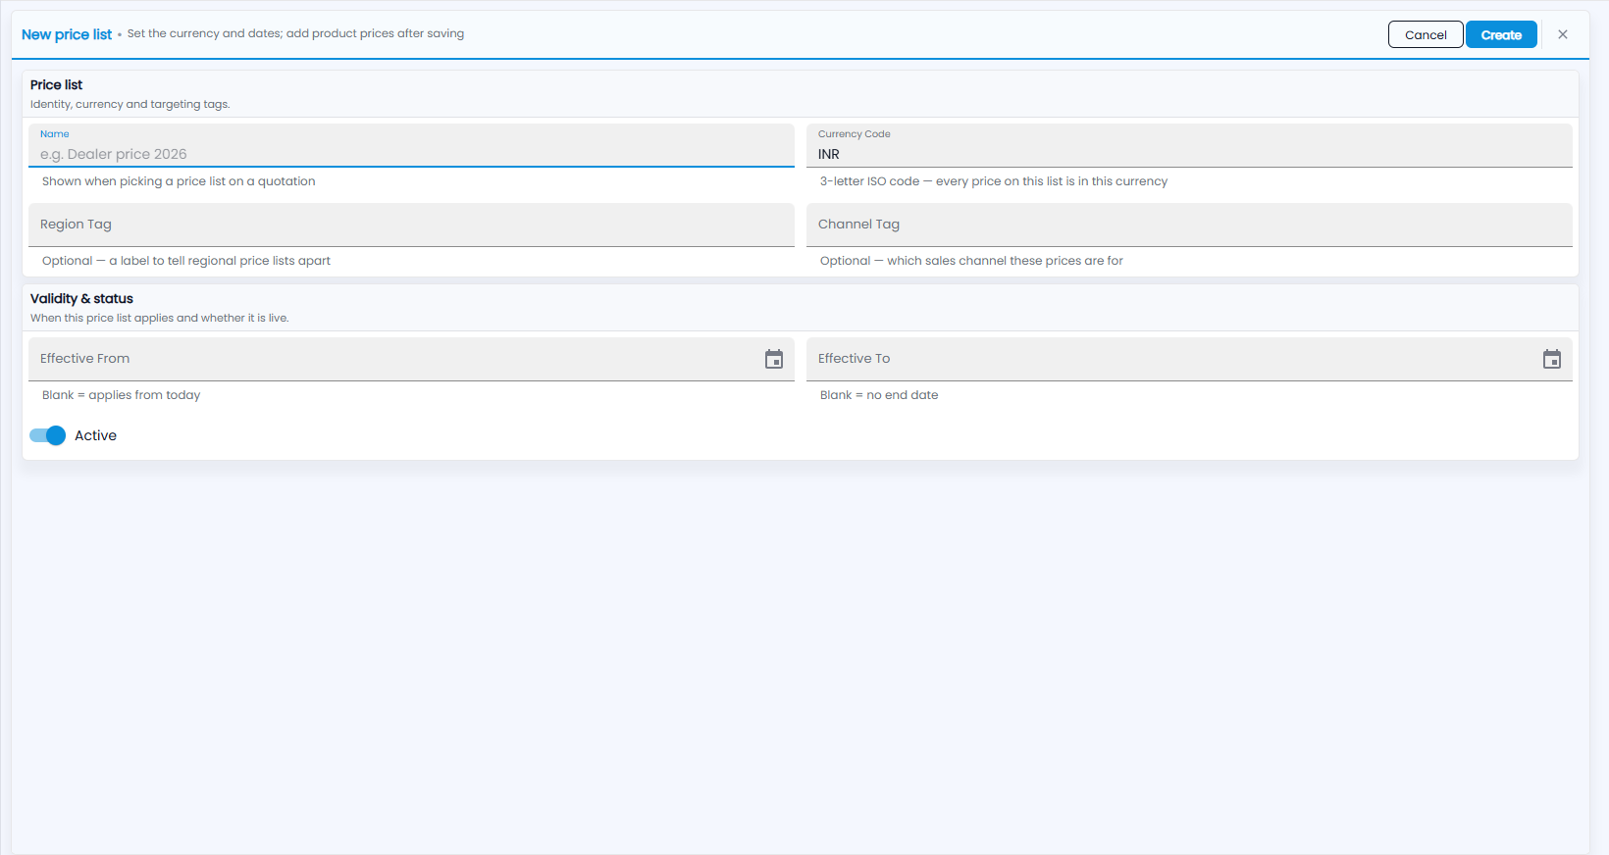This screenshot has height=855, width=1609.
Task: Click the regional price lists helper text
Action: pos(186,261)
